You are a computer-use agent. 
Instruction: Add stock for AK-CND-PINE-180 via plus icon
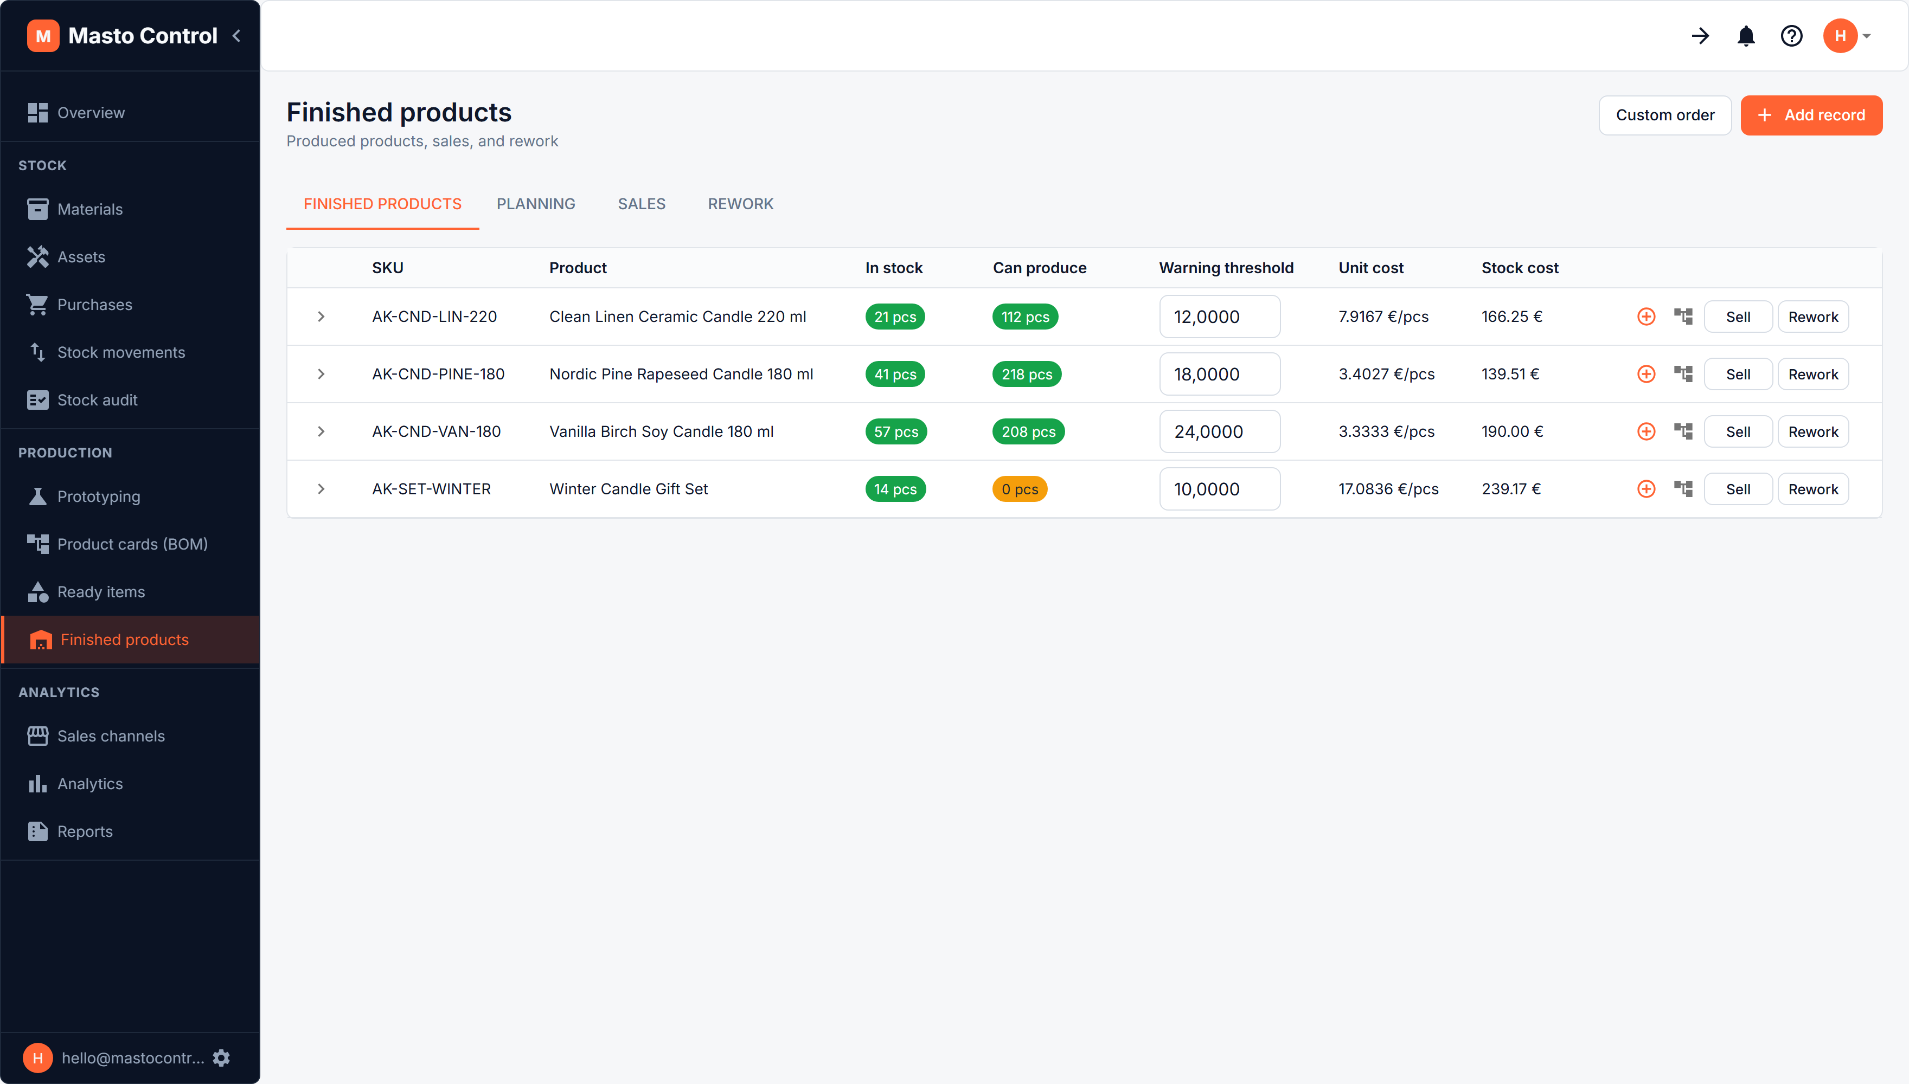pyautogui.click(x=1646, y=374)
